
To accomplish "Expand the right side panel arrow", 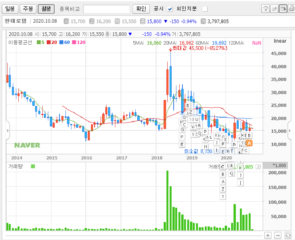I will [x=290, y=130].
